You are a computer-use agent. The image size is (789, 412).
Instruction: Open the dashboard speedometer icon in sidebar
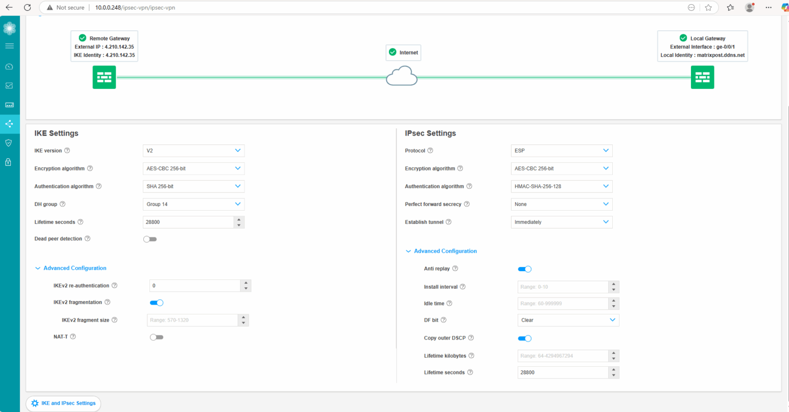(x=9, y=66)
